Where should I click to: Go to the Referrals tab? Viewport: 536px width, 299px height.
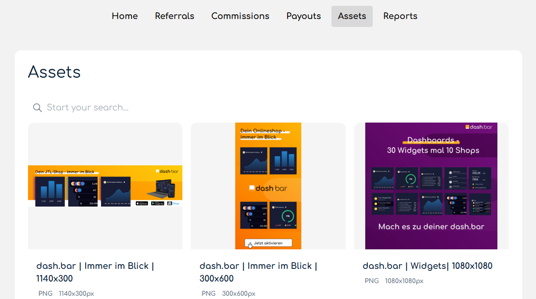click(174, 16)
